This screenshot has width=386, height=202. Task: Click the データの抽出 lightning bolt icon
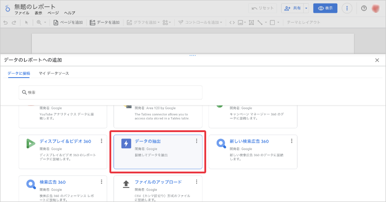(x=126, y=143)
